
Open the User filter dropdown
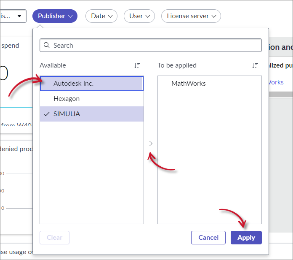pos(139,16)
